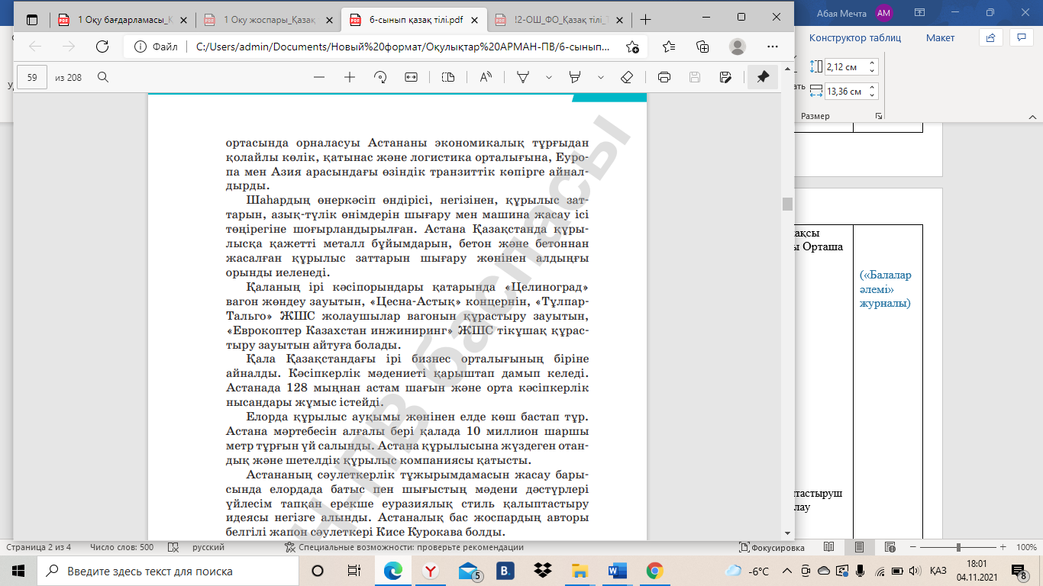Show hidden system tray icons chevron
The height and width of the screenshot is (586, 1043).
coord(786,571)
